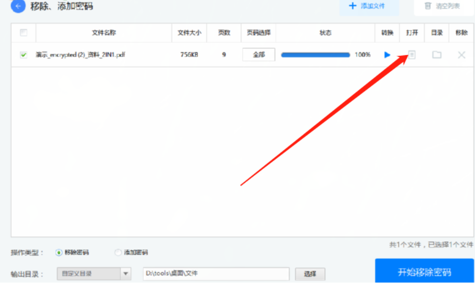Click the page count cell showing 9
The image size is (475, 283).
(224, 55)
